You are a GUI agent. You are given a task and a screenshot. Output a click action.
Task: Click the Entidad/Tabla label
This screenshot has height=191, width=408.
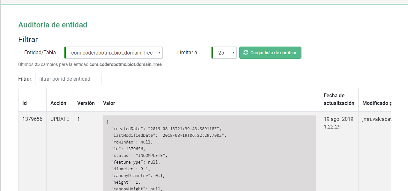40,53
